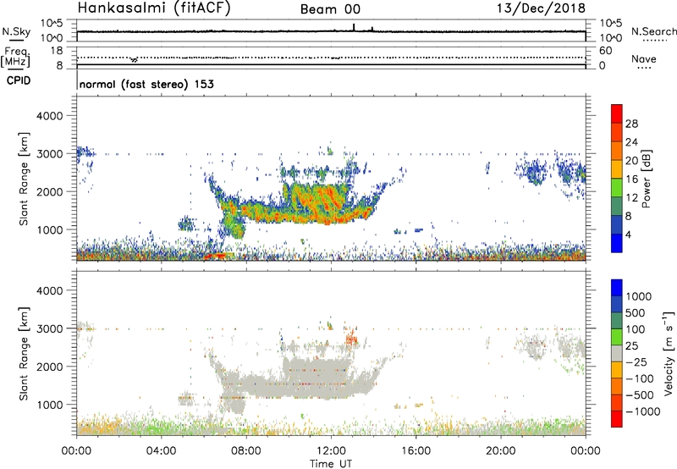The height and width of the screenshot is (469, 677).
Task: Click the 'N.Sky' legend label
Action: tap(16, 31)
